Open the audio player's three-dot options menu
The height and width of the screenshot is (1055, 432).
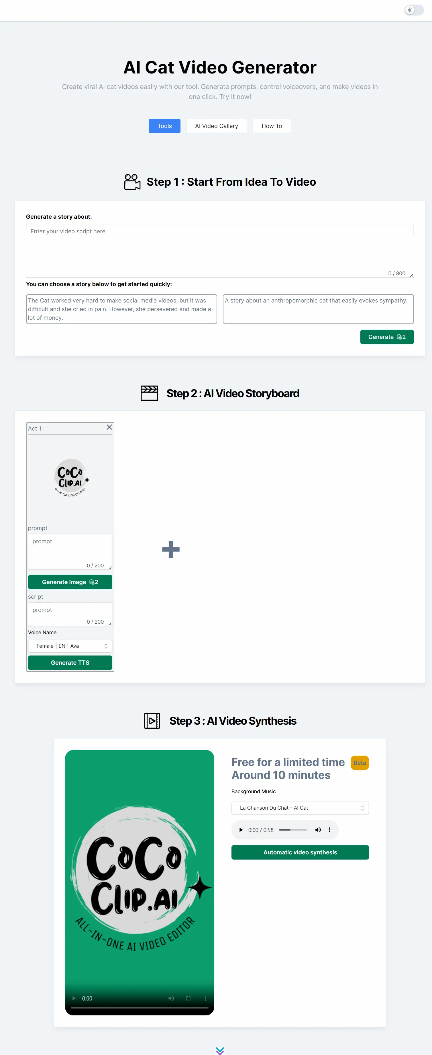329,830
